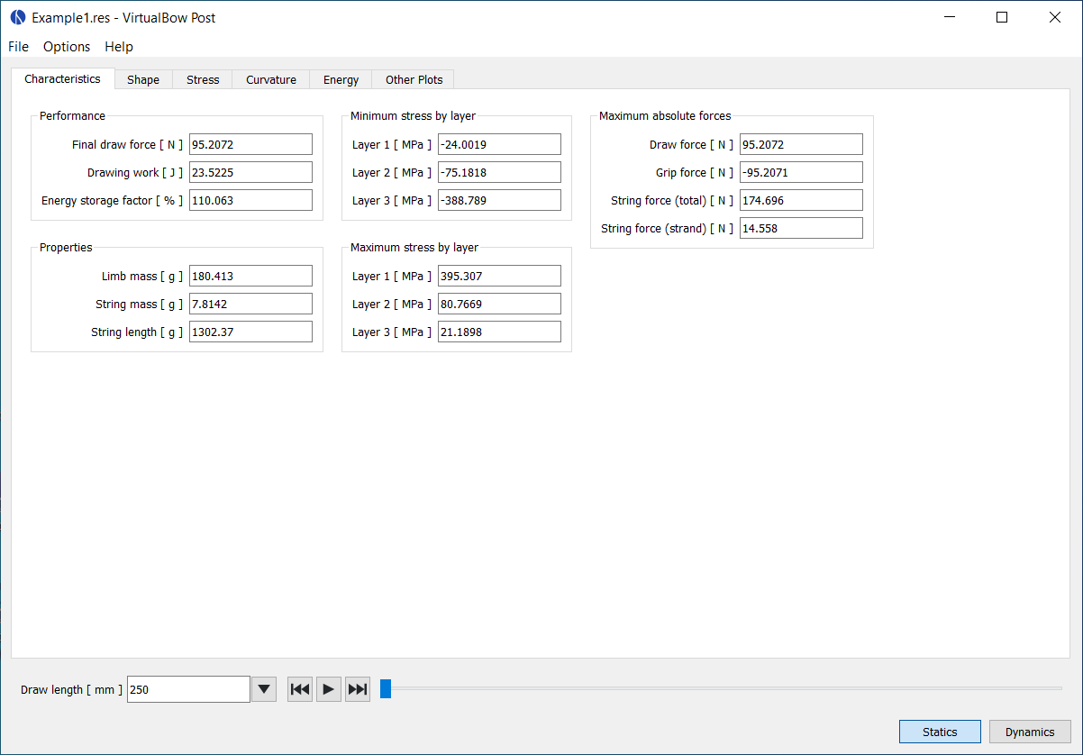Click the Final draw force value field
The height and width of the screenshot is (755, 1083).
(250, 144)
